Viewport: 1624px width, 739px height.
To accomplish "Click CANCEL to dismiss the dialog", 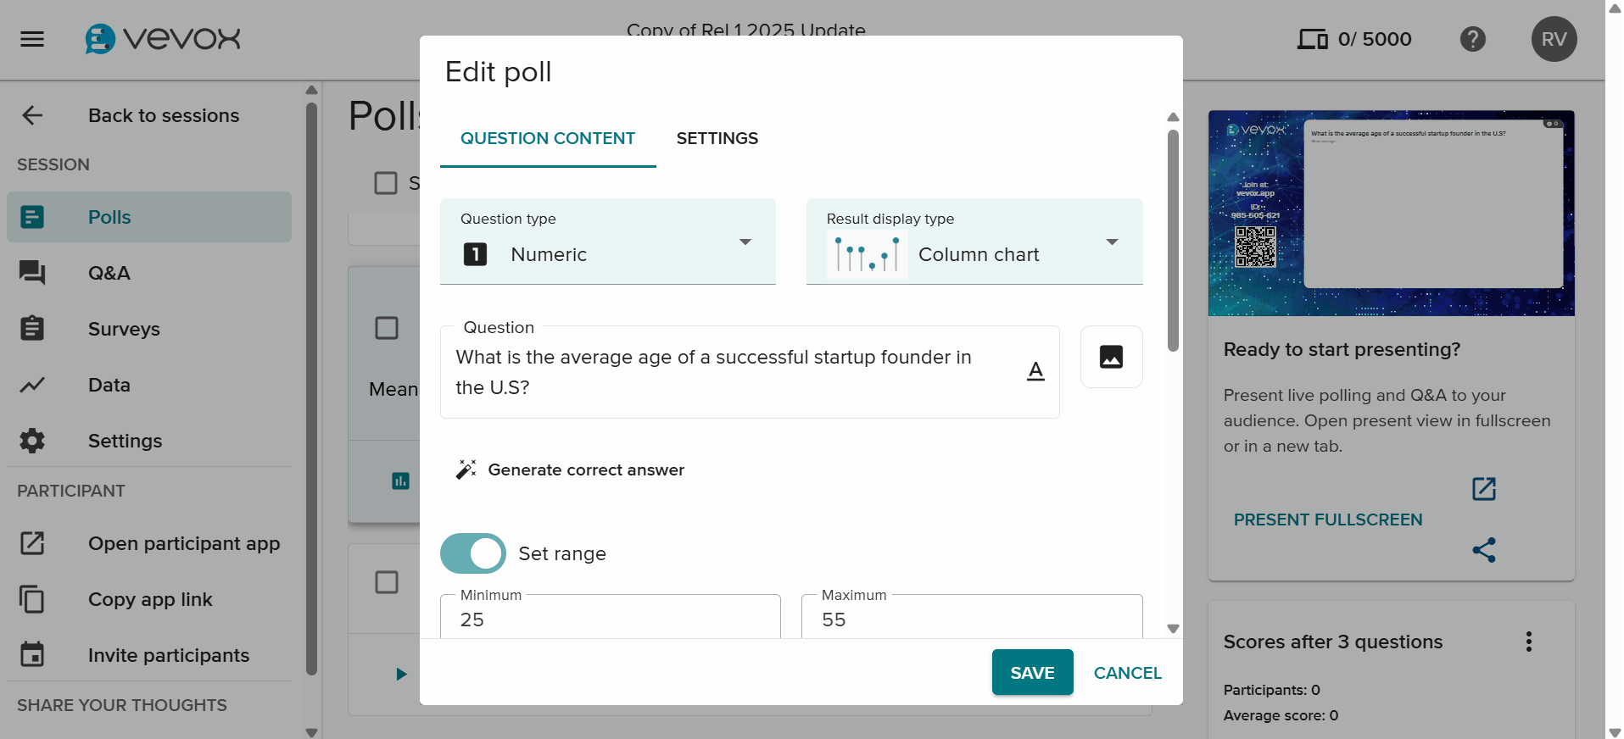I will (x=1127, y=673).
